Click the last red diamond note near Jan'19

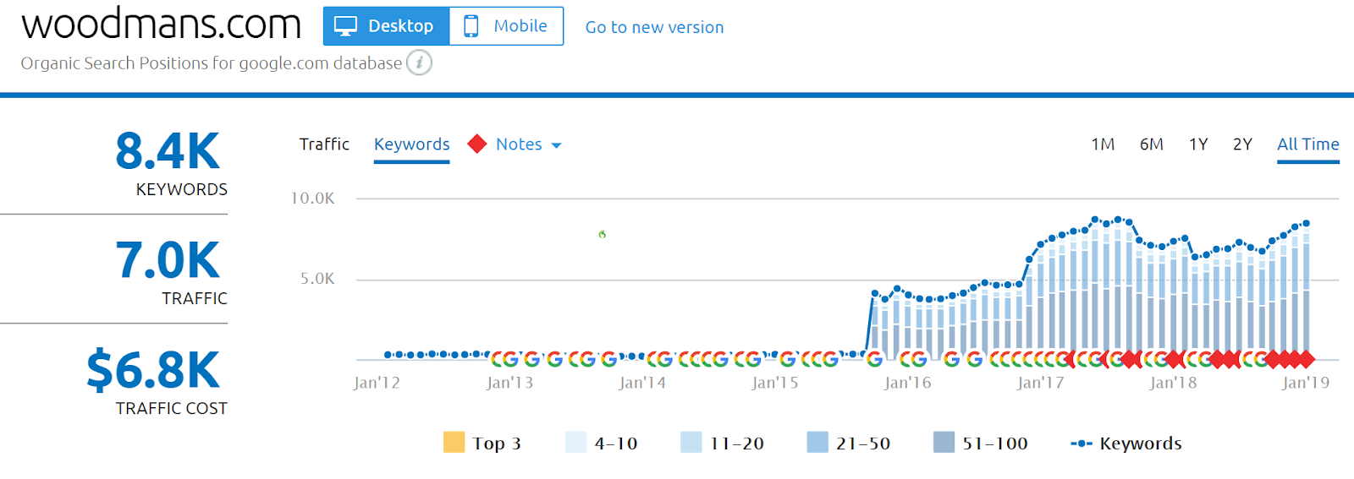click(1307, 360)
